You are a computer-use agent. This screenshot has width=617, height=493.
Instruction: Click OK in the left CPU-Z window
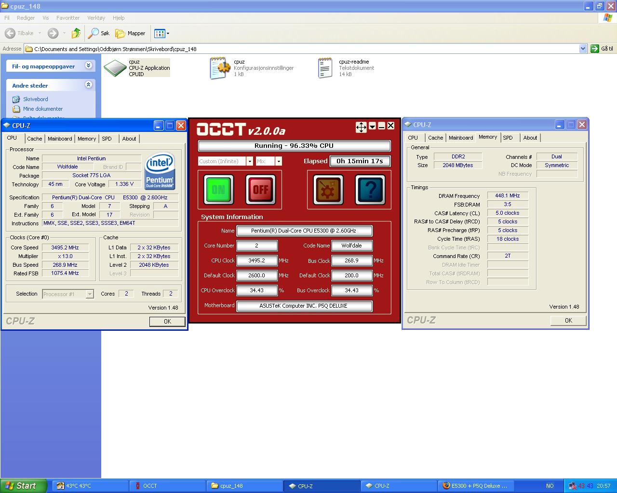(167, 322)
